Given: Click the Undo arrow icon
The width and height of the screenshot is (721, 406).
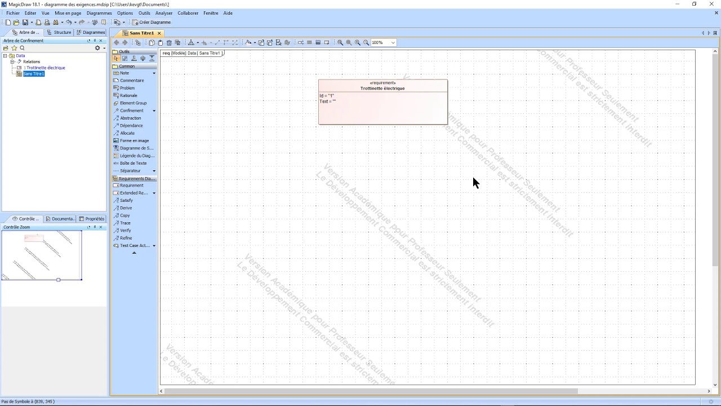Looking at the screenshot, I should [x=69, y=23].
